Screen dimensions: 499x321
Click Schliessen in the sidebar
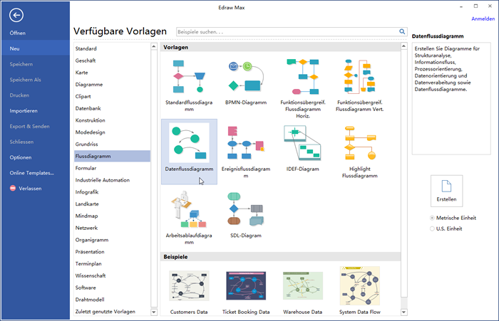click(x=21, y=142)
